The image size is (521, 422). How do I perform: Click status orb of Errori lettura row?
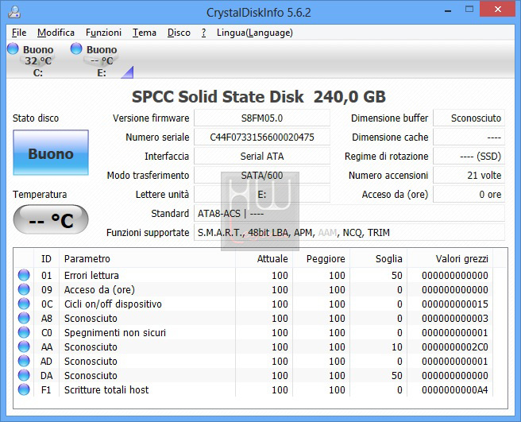coord(24,275)
